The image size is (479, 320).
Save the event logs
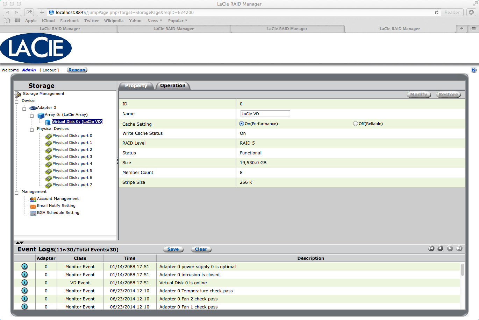point(173,249)
